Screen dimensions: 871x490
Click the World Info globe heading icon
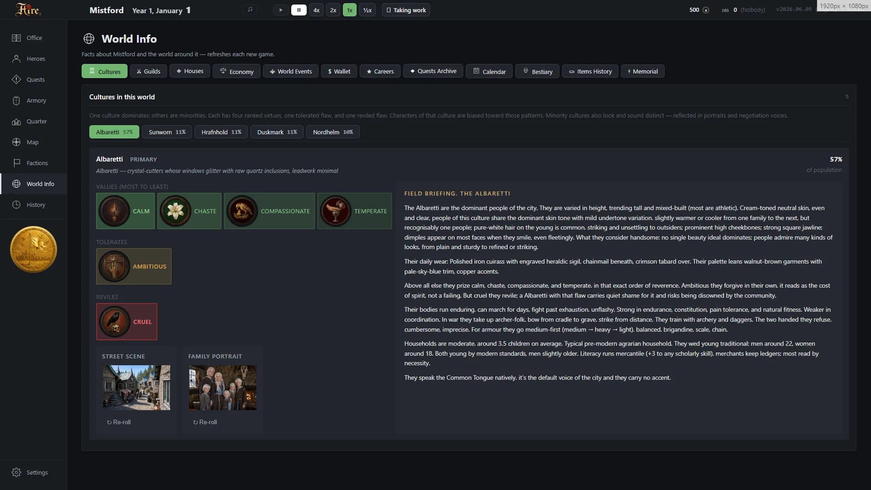(x=89, y=39)
